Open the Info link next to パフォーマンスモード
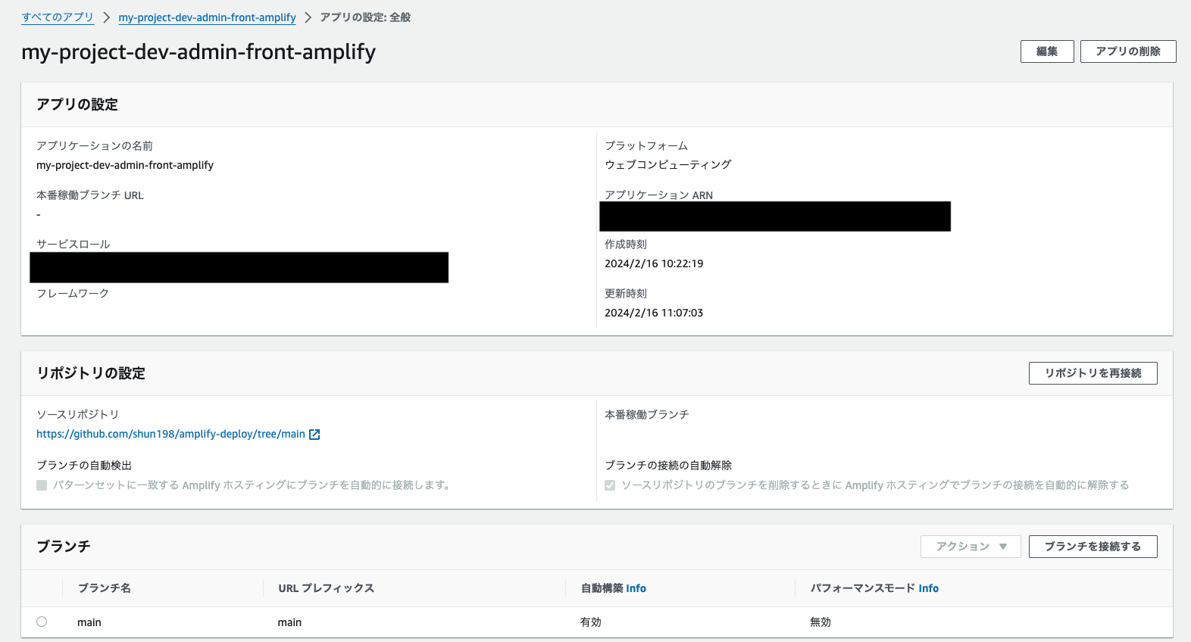The height and width of the screenshot is (642, 1191). [x=928, y=588]
